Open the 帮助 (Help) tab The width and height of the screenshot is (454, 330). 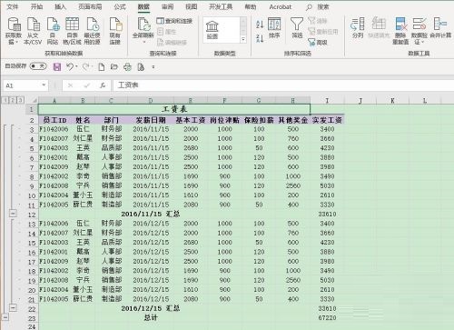(x=251, y=6)
